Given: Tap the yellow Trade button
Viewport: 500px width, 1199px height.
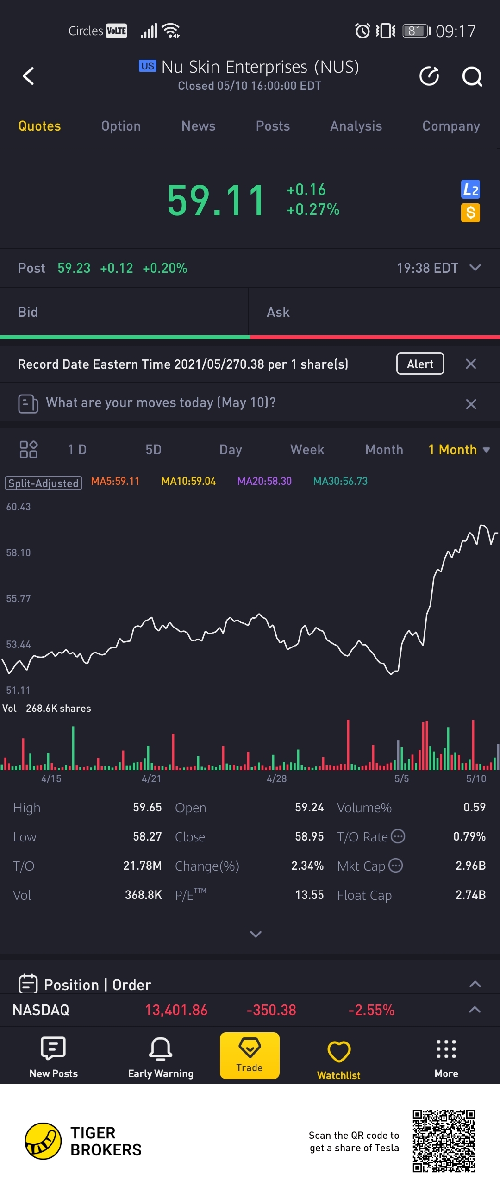Looking at the screenshot, I should (x=249, y=1055).
